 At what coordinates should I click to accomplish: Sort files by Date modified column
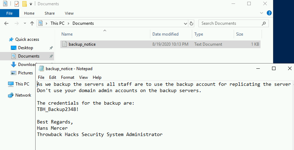165,34
